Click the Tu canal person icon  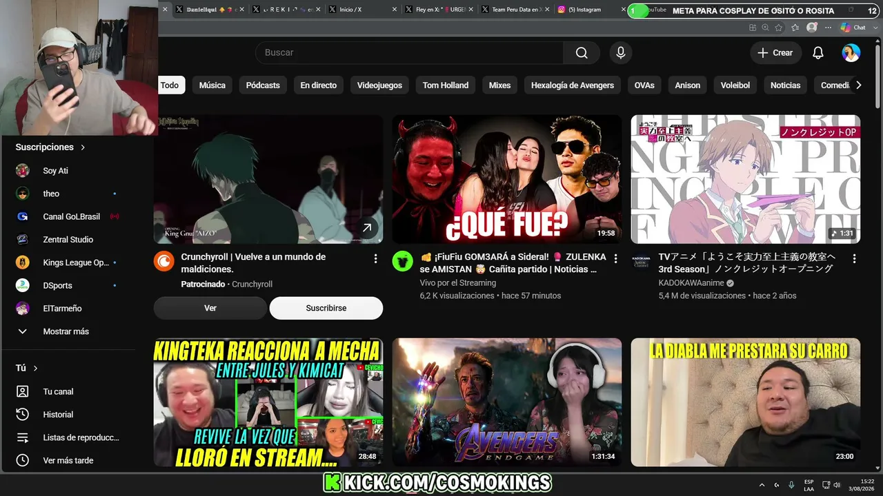tap(23, 391)
